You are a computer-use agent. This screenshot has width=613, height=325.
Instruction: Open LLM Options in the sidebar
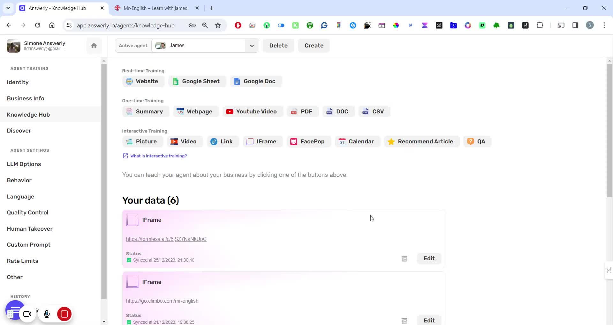pyautogui.click(x=24, y=164)
